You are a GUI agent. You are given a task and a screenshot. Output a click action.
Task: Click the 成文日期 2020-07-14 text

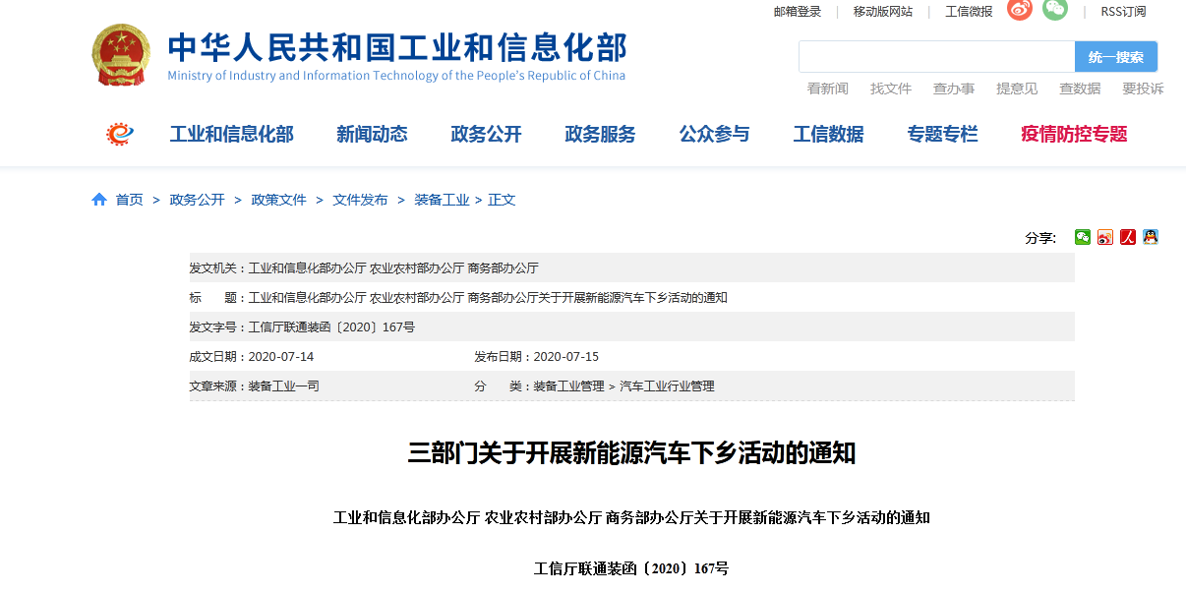(x=252, y=357)
